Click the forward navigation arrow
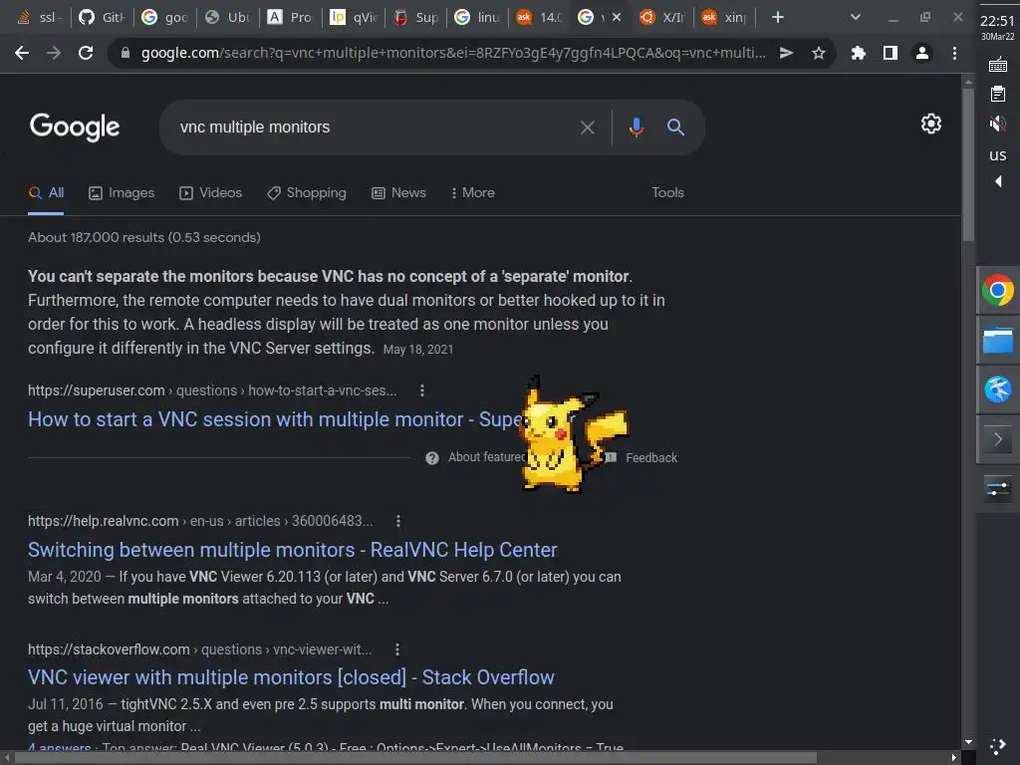 click(54, 53)
